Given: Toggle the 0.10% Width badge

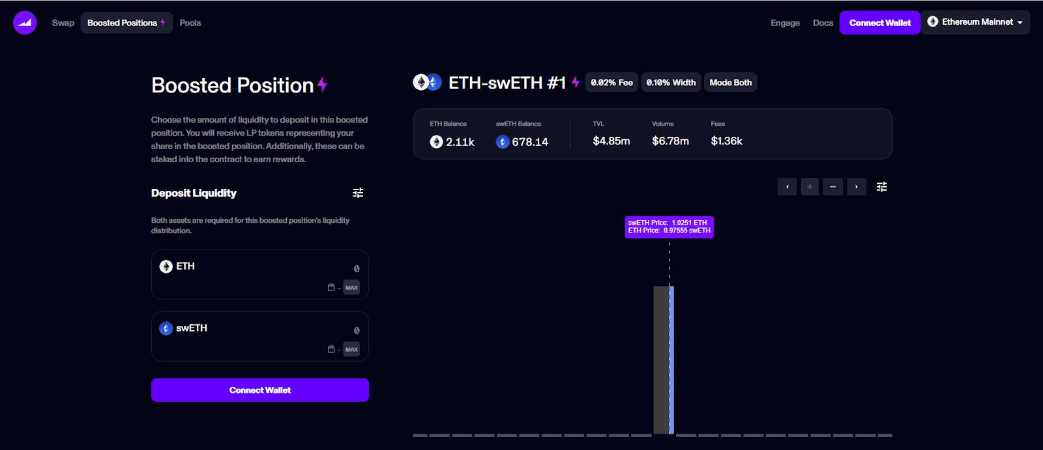Looking at the screenshot, I should 671,82.
